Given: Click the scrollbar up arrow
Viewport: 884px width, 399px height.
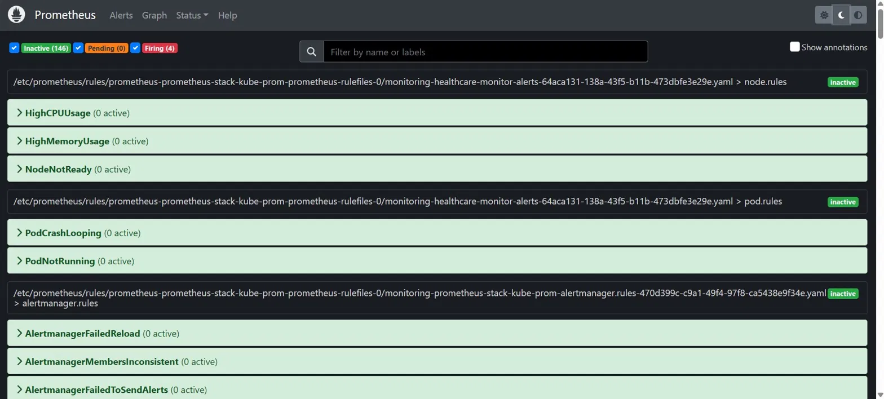Looking at the screenshot, I should pyautogui.click(x=879, y=3).
